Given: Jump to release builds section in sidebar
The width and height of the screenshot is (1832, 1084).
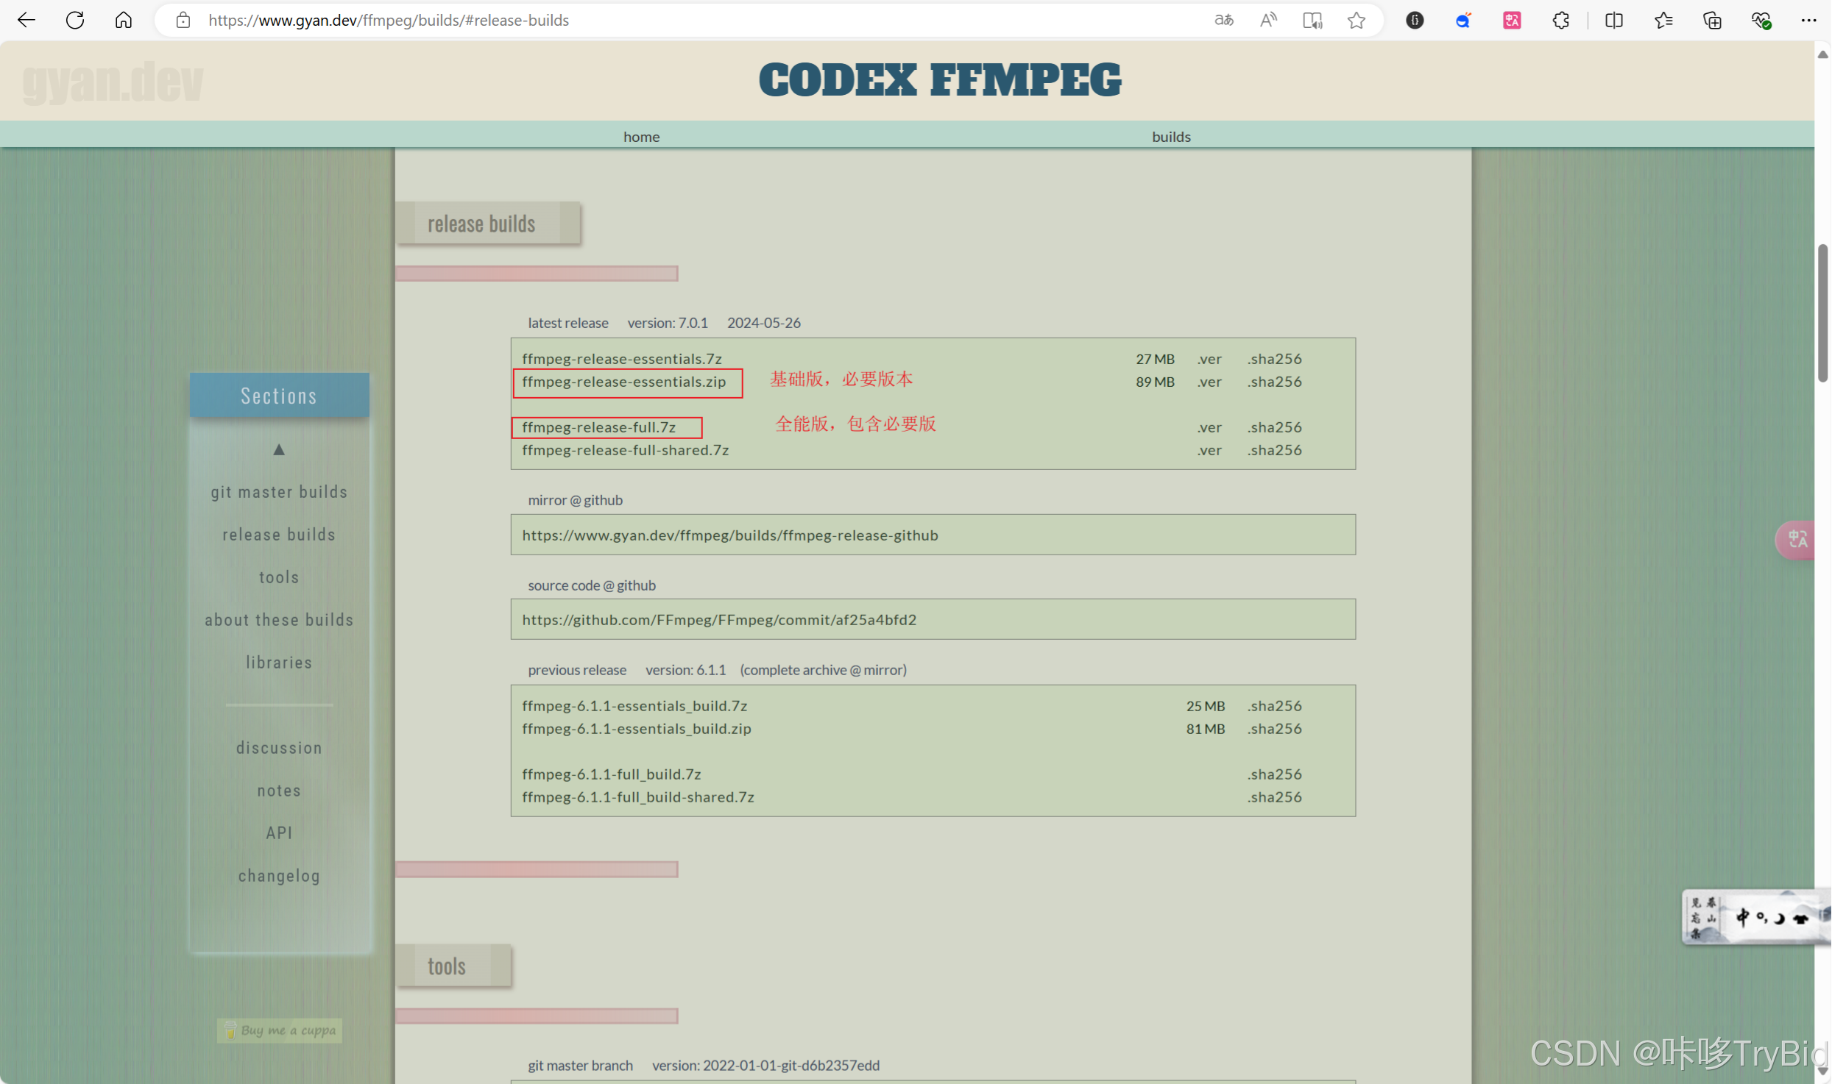Looking at the screenshot, I should (x=279, y=535).
